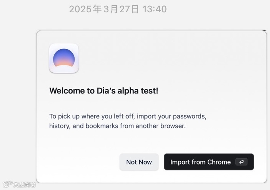Click the word "history" in the description
The image size is (270, 190).
click(x=60, y=126)
